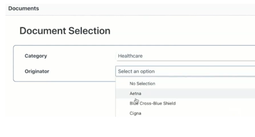This screenshot has height=137, width=255.
Task: Click the Select an option placeholder text
Action: (136, 71)
